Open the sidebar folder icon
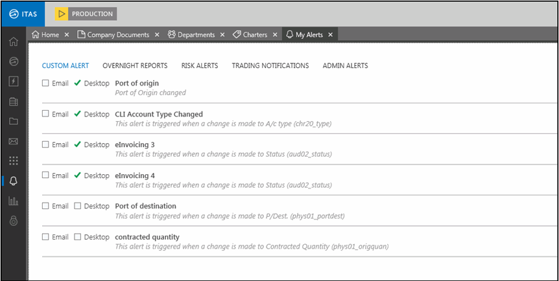 pos(13,122)
